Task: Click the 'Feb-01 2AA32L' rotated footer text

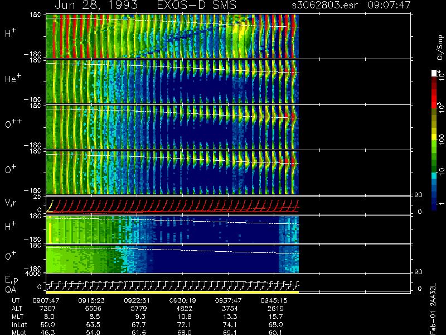Action: pos(433,309)
